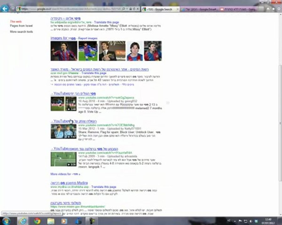Translate the Wikipedia result page
The image size is (282, 225).
tap(107, 22)
